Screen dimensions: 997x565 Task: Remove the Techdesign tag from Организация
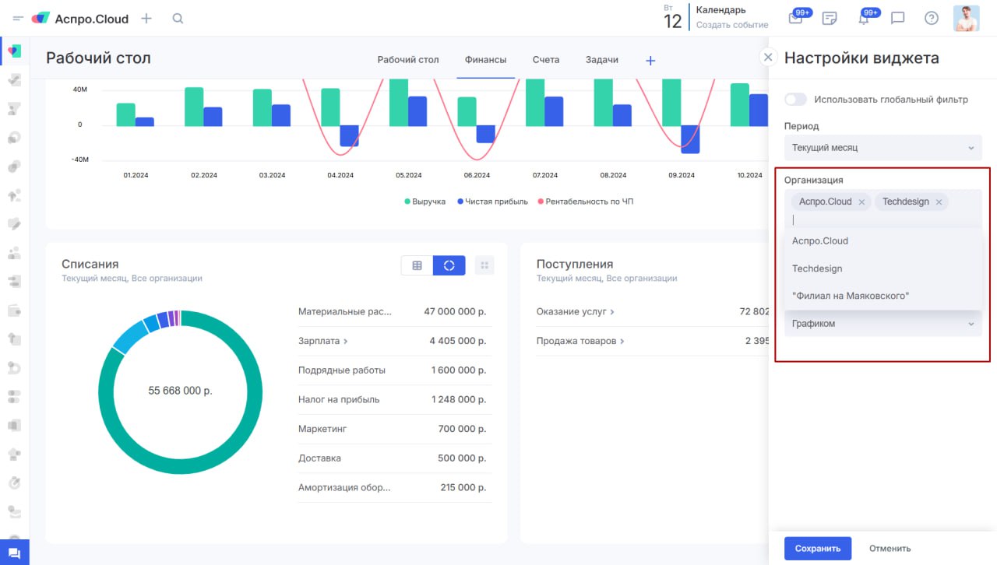(x=939, y=202)
